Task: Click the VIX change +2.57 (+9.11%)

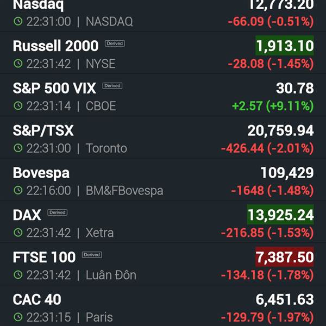Action: (273, 106)
